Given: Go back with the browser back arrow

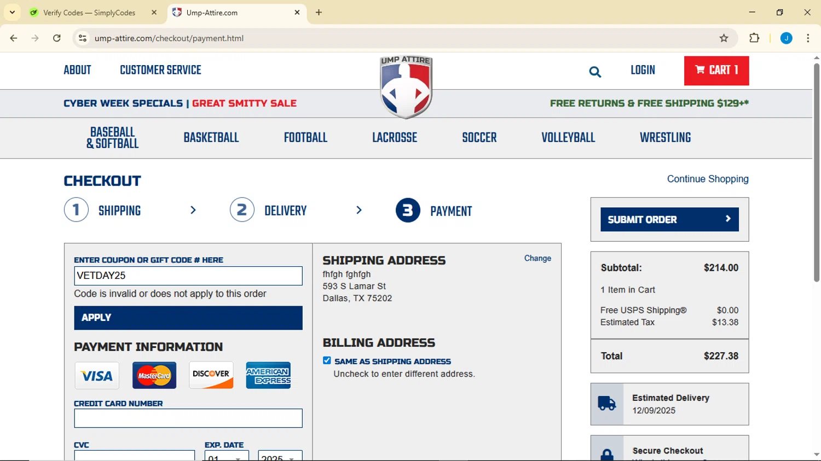Looking at the screenshot, I should coord(14,38).
